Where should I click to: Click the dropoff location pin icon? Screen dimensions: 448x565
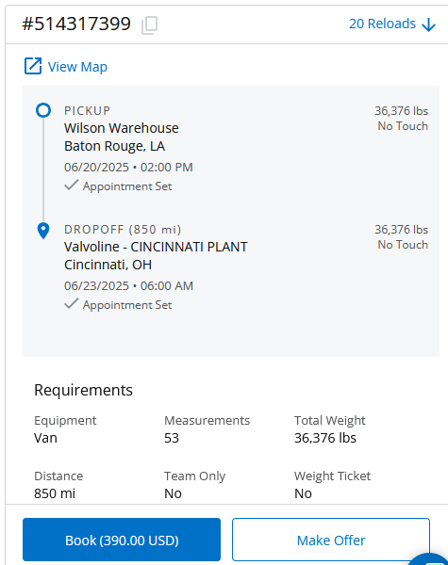pyautogui.click(x=43, y=231)
